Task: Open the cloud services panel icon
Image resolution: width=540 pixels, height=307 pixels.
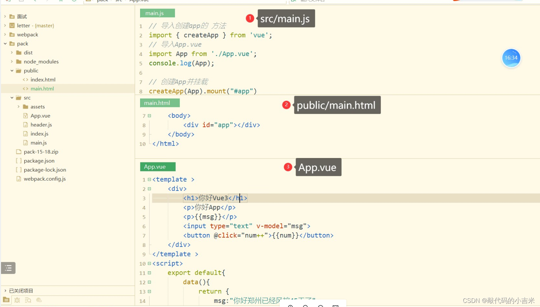Action: pos(39,300)
